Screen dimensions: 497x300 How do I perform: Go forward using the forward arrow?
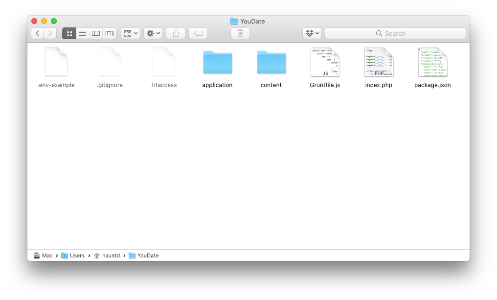50,33
